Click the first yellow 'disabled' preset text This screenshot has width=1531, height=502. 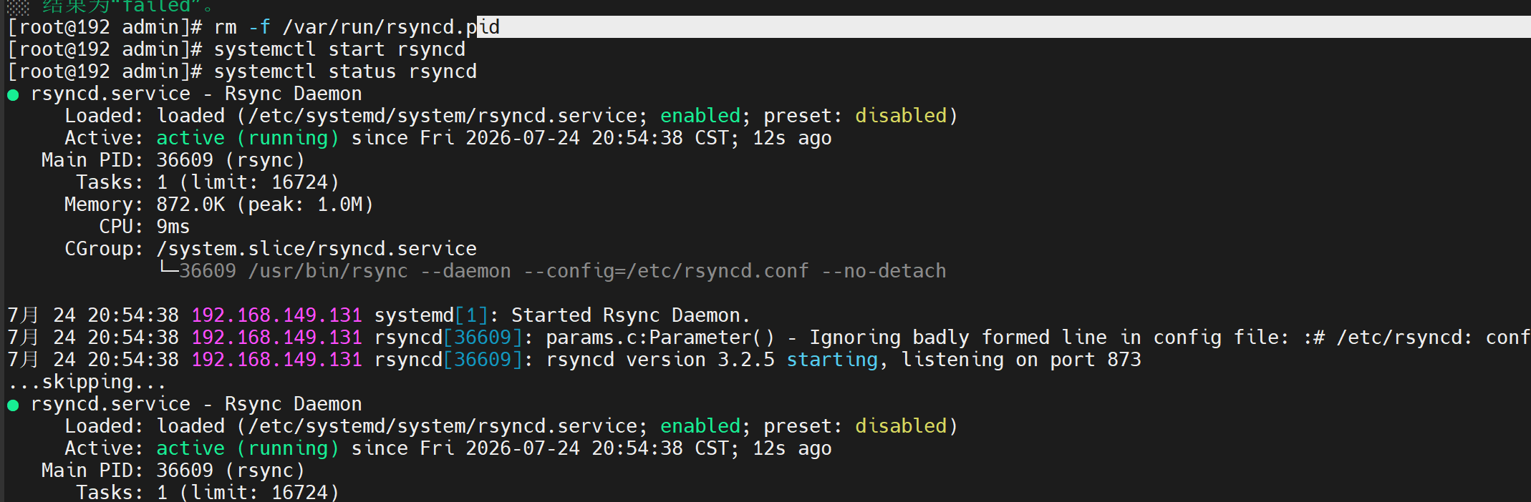901,116
